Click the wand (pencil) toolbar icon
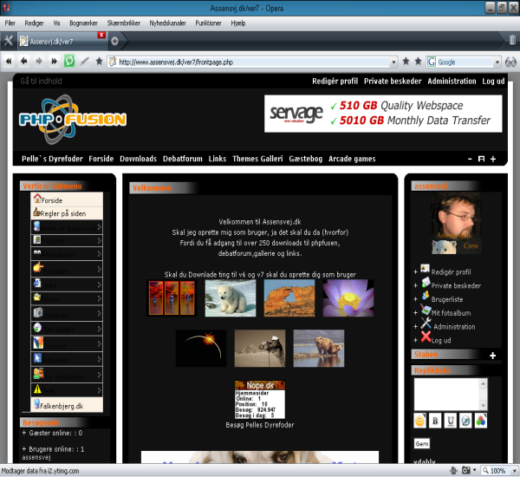 click(x=85, y=61)
